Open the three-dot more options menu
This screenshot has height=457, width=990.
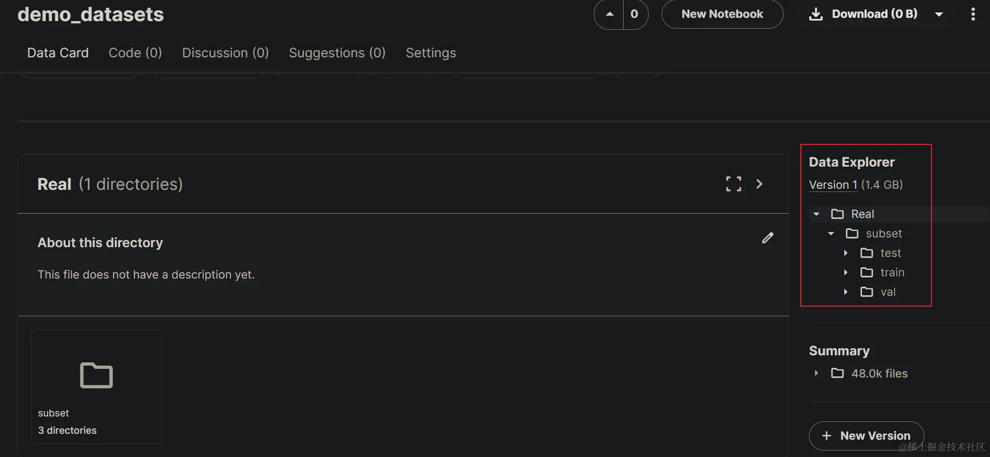point(973,14)
